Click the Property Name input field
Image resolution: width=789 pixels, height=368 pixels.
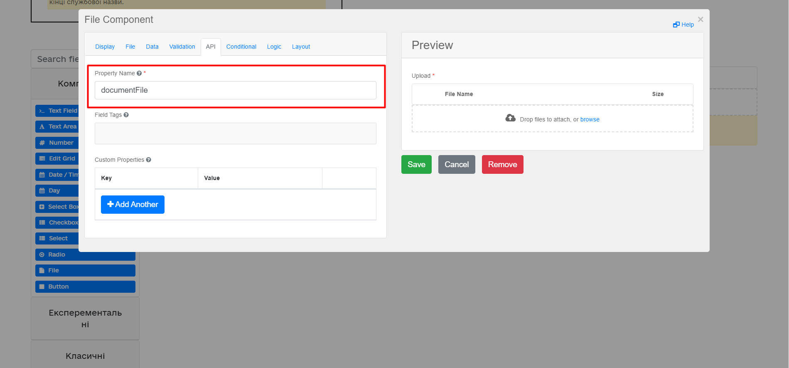click(235, 90)
